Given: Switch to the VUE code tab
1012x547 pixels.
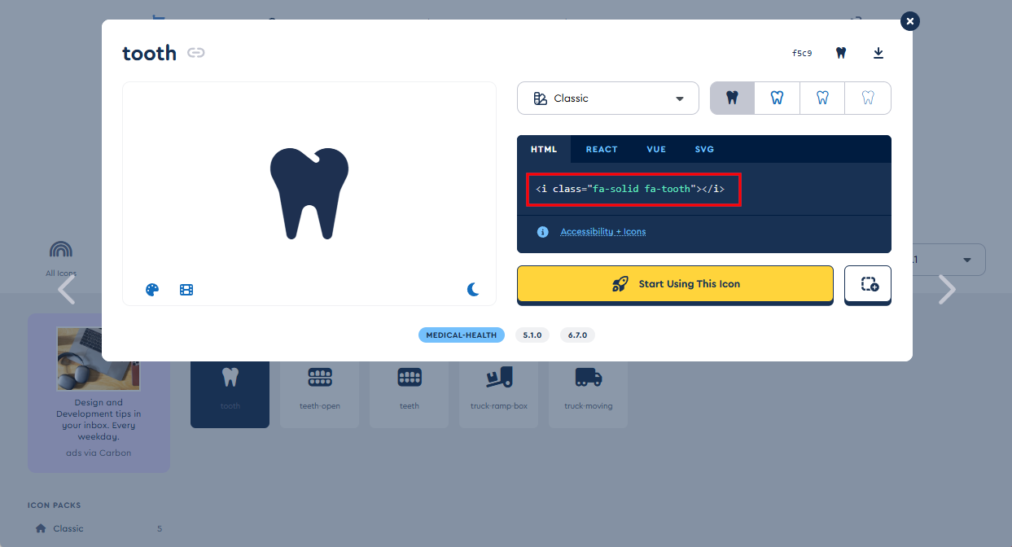Looking at the screenshot, I should (656, 149).
